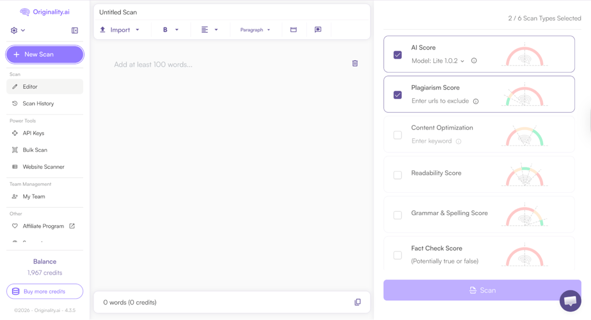The image size is (591, 320).
Task: Click the Content Optimization gauge graphic
Action: tap(524, 136)
